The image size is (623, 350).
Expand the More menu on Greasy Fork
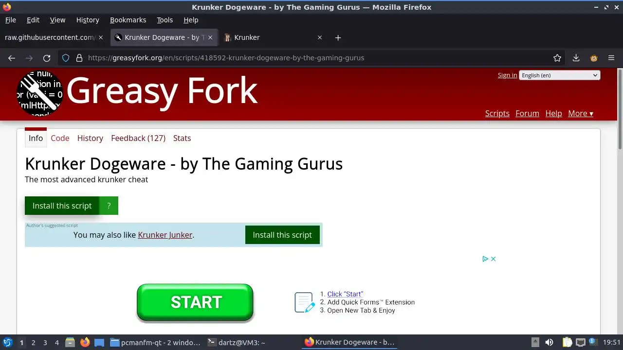click(581, 113)
